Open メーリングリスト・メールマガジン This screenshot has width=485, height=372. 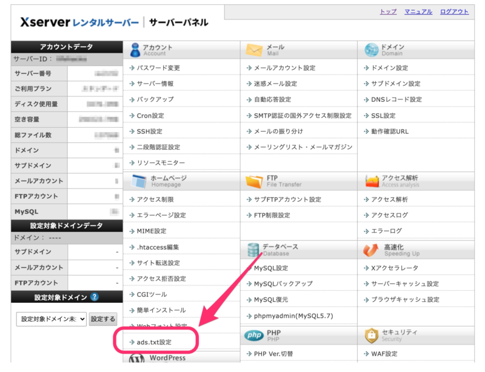(x=303, y=147)
